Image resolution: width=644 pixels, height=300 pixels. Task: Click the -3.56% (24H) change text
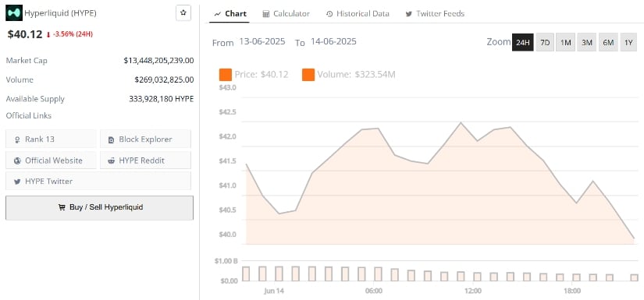pyautogui.click(x=73, y=35)
